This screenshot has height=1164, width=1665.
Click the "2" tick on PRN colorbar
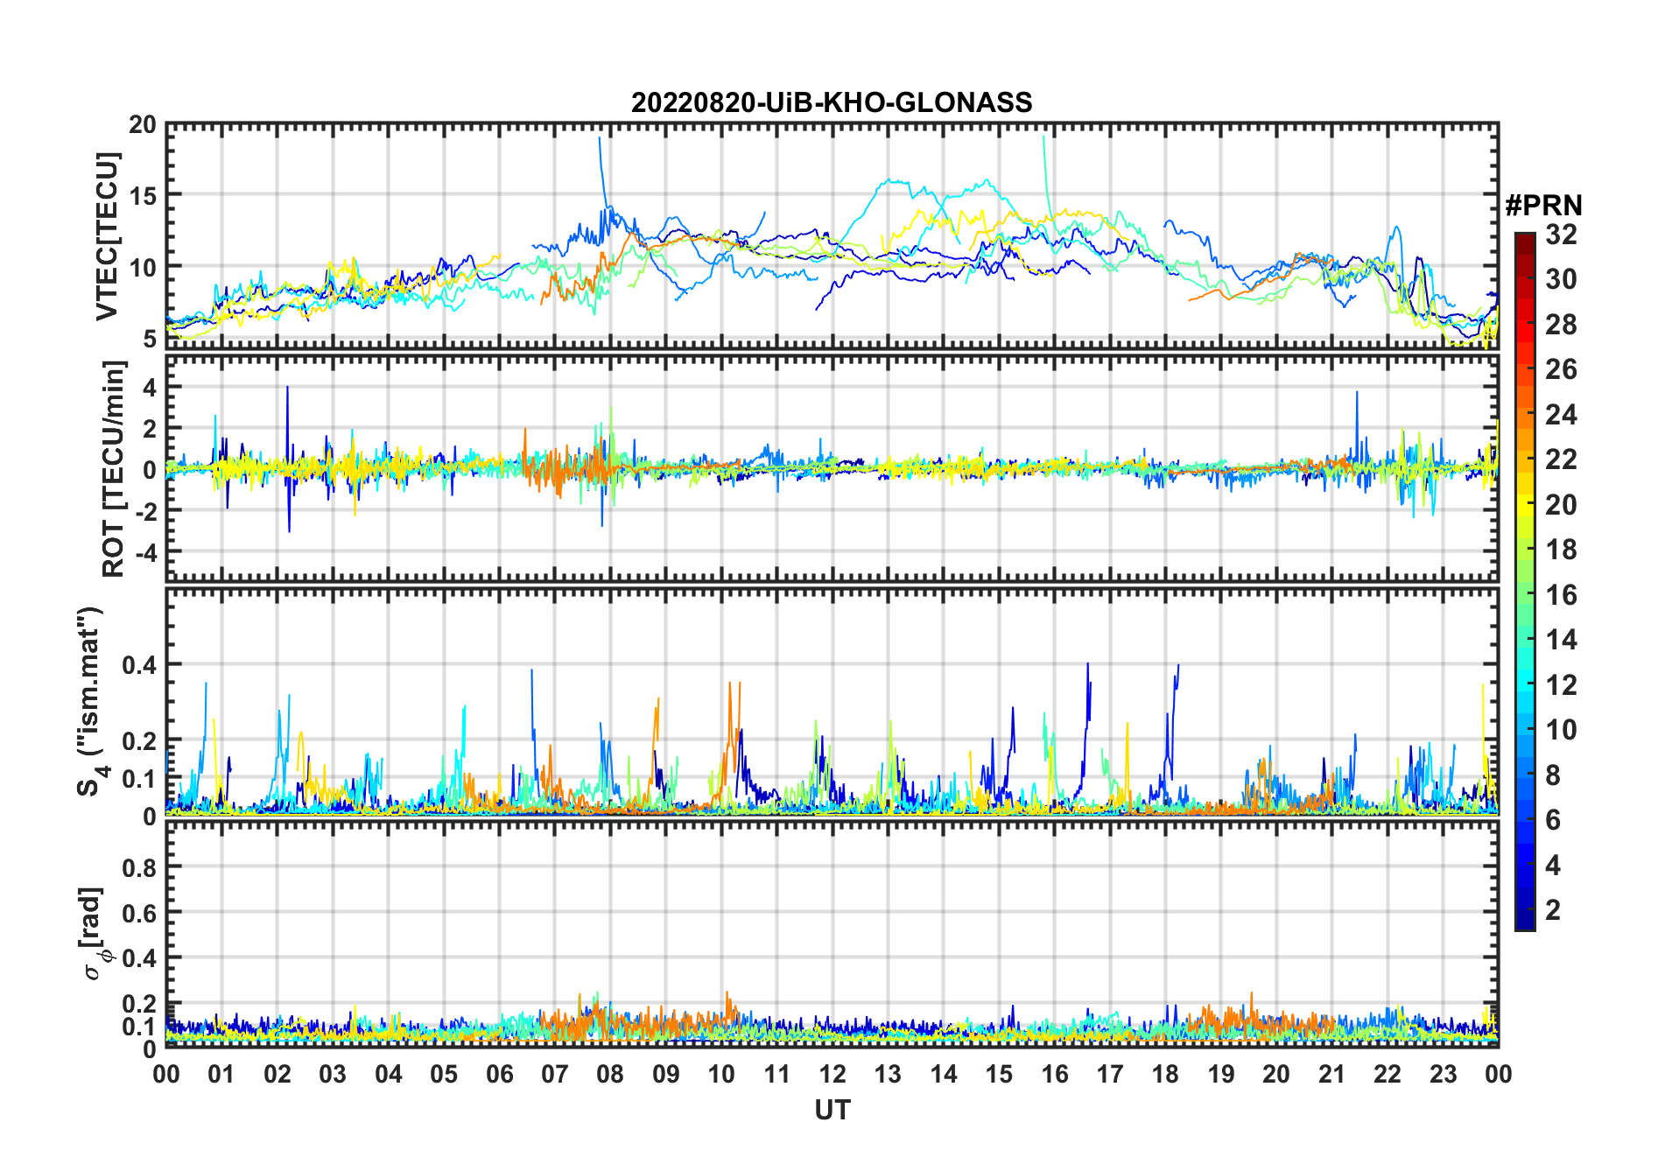[x=1553, y=910]
